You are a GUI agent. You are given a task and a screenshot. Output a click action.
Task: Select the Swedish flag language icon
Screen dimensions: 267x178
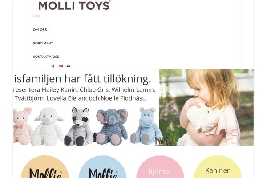[x=69, y=66]
